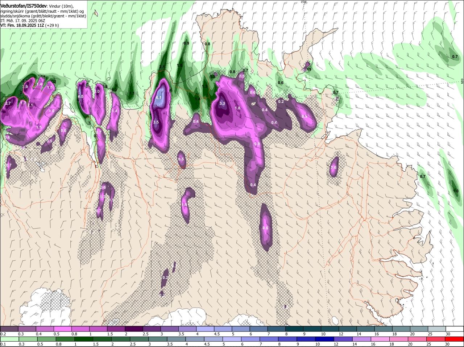Viewport: 464px width, 347px height.
Task: Select the 'VT: Fim. 18.09.2025 11Z (+29 h)' line
Action: pos(29,25)
